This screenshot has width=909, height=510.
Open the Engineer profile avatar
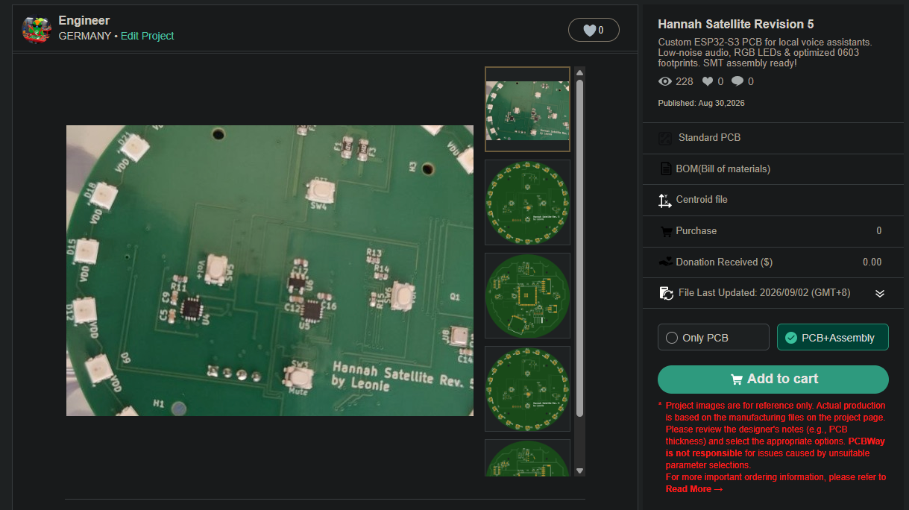pos(37,28)
